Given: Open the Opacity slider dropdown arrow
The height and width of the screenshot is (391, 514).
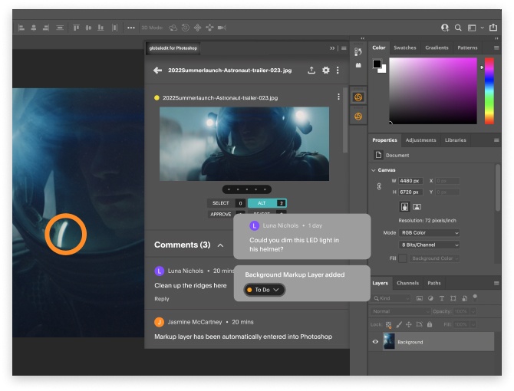Looking at the screenshot, I should tap(473, 311).
